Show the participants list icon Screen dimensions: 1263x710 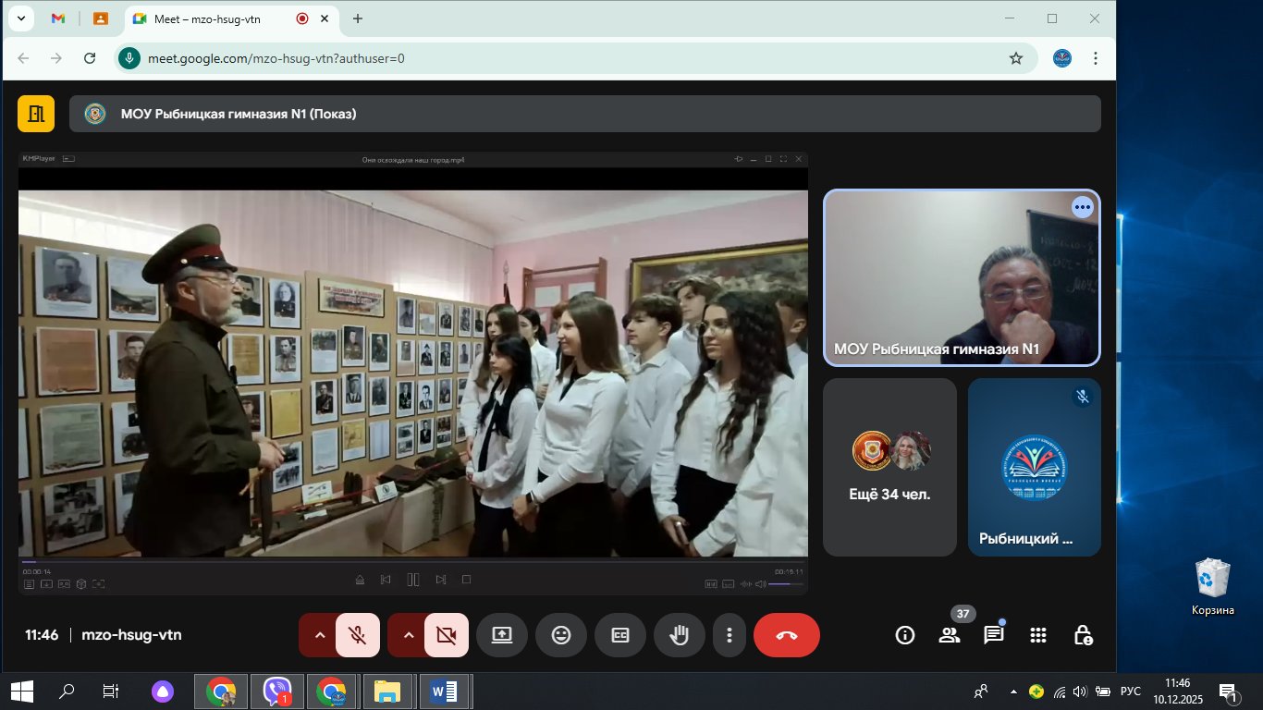tap(950, 635)
